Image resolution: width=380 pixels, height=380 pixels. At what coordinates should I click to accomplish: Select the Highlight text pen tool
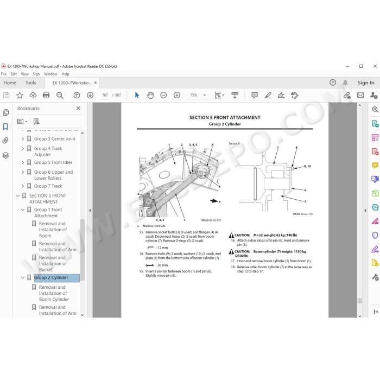[x=268, y=95]
